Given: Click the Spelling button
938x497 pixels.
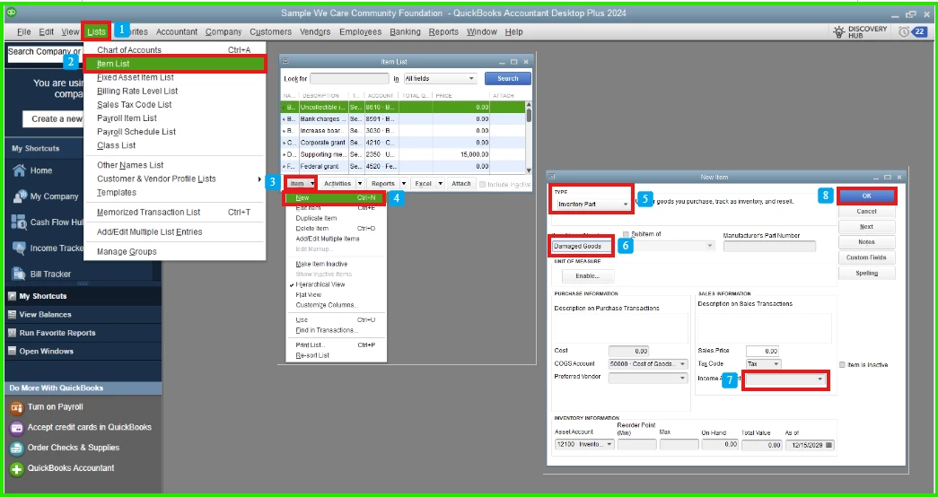Looking at the screenshot, I should (x=866, y=274).
